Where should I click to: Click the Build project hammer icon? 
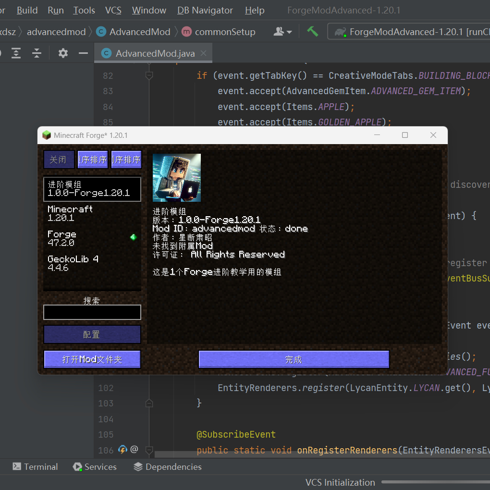pyautogui.click(x=312, y=32)
